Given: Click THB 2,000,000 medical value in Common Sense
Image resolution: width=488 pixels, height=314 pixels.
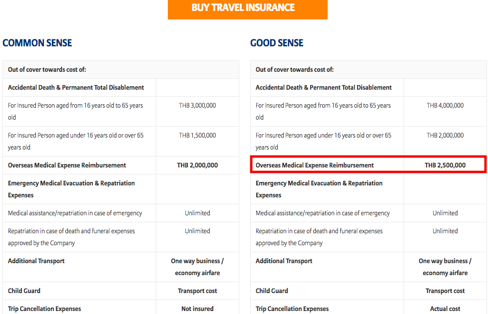Looking at the screenshot, I should tap(197, 165).
